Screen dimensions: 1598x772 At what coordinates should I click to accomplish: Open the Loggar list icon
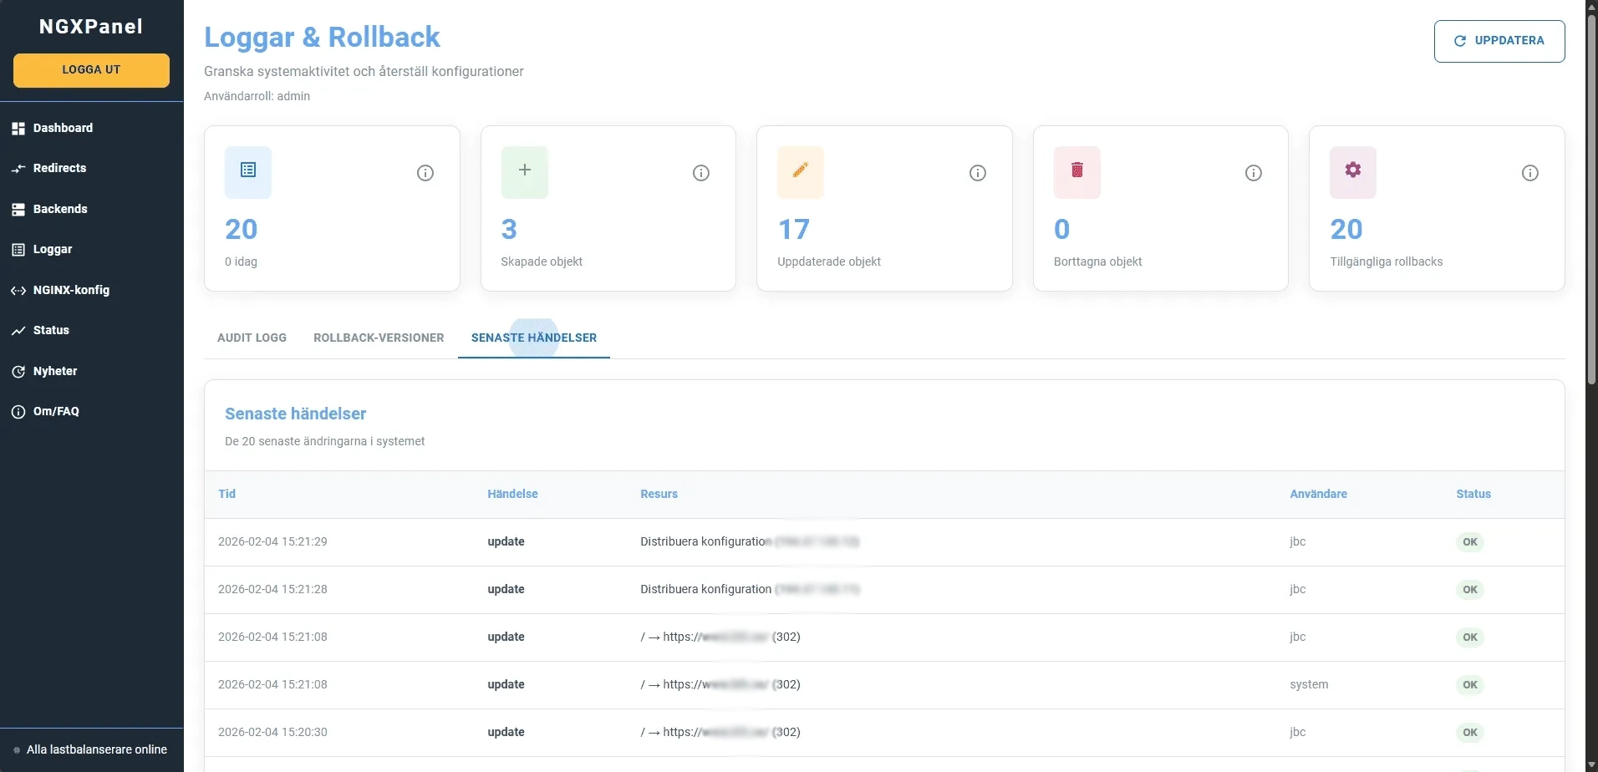[x=18, y=250]
